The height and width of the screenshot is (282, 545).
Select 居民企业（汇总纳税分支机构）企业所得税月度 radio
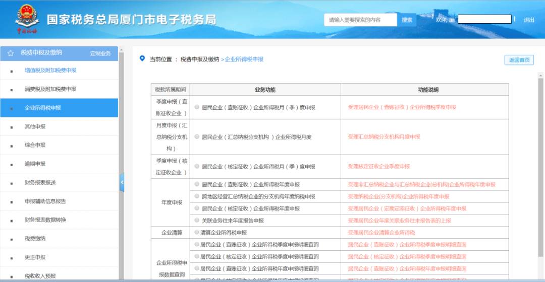pos(197,136)
